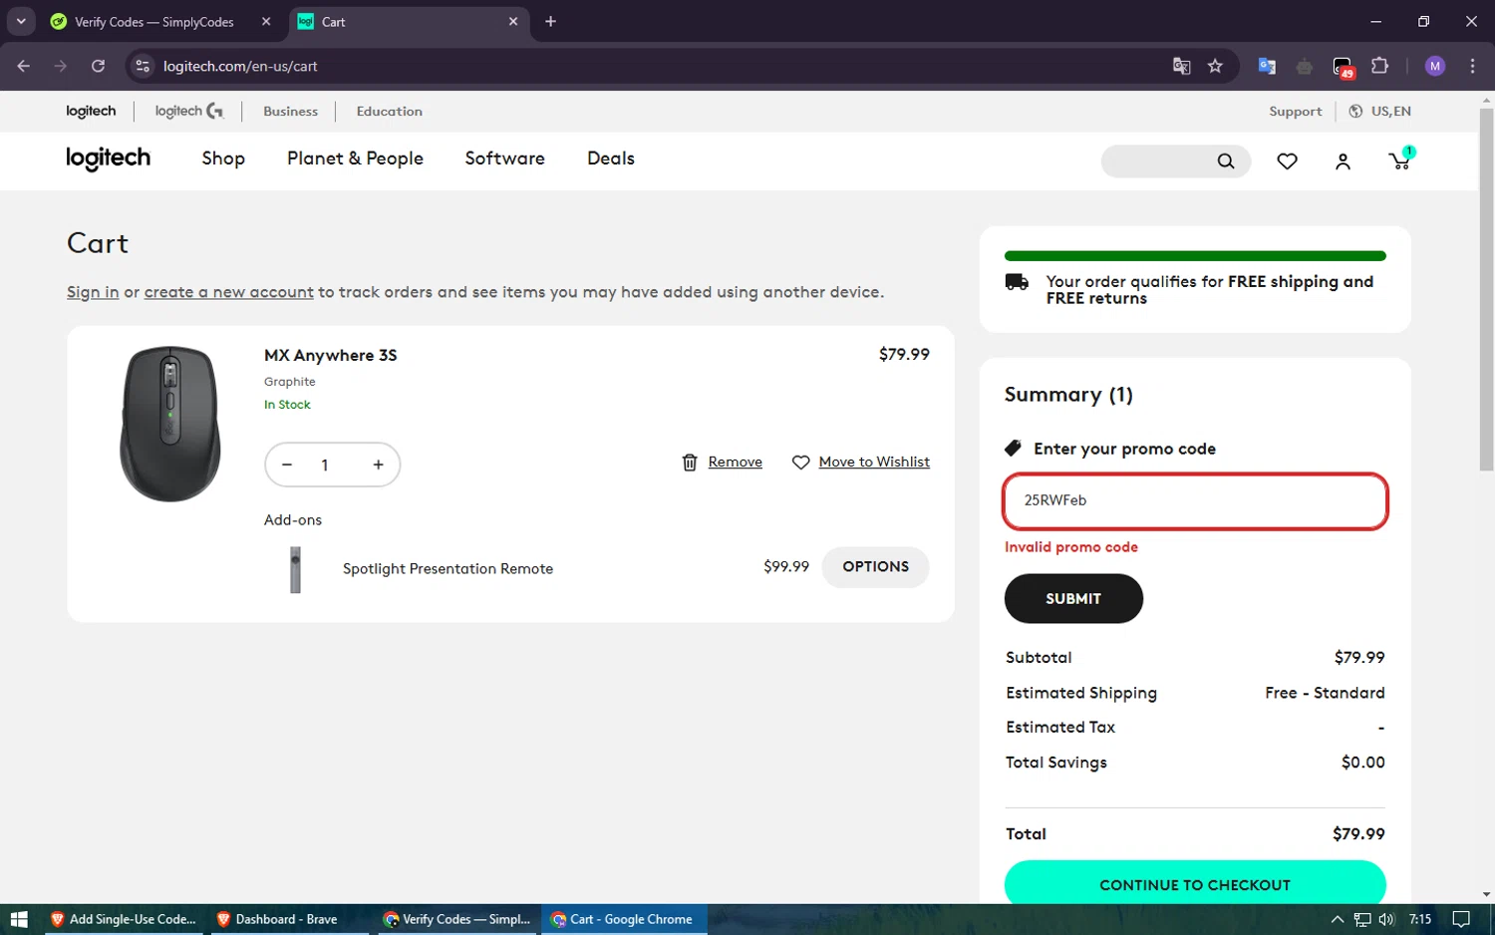Image resolution: width=1495 pixels, height=935 pixels.
Task: Open the account profile icon
Action: pos(1343,161)
